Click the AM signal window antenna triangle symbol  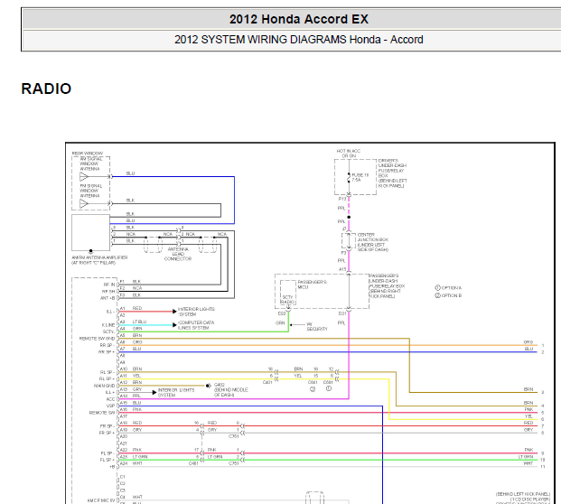[x=84, y=177]
